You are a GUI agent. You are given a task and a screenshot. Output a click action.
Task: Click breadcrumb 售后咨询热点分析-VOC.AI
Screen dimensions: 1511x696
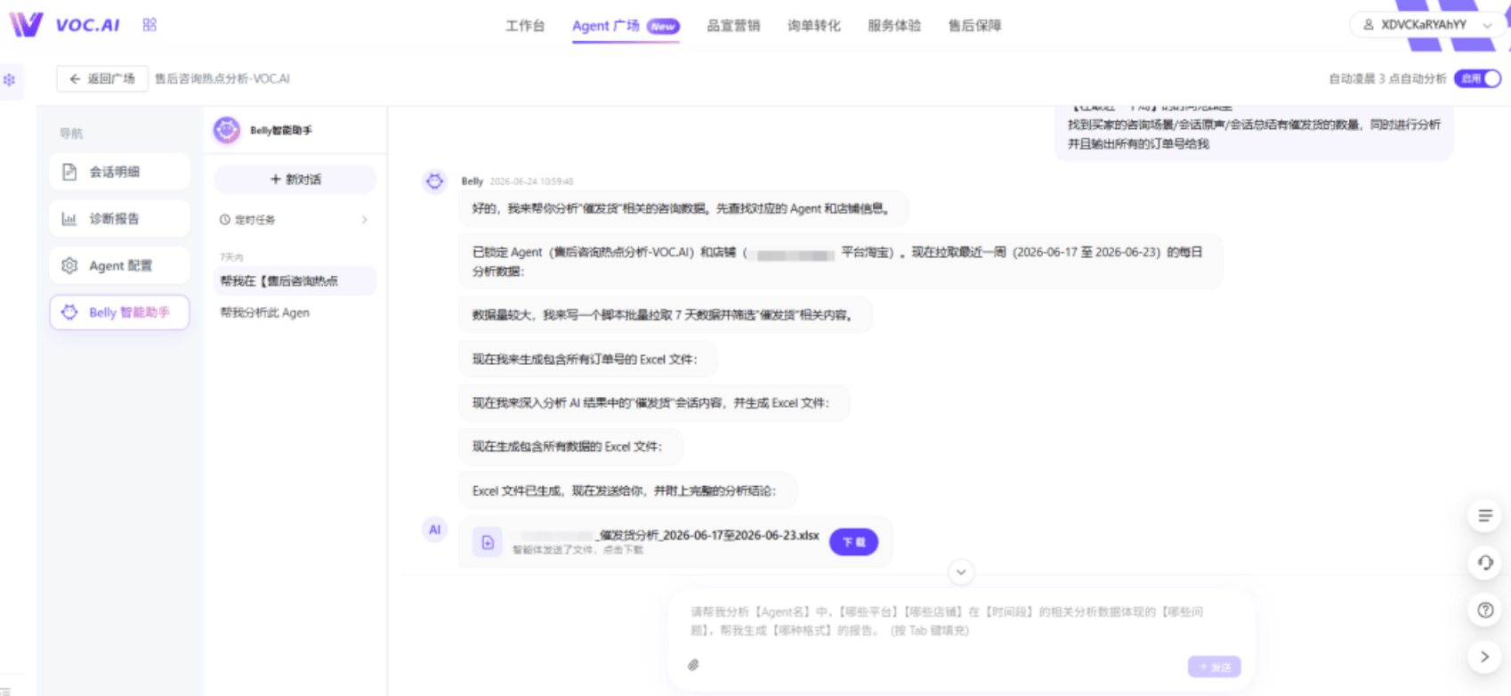[222, 78]
